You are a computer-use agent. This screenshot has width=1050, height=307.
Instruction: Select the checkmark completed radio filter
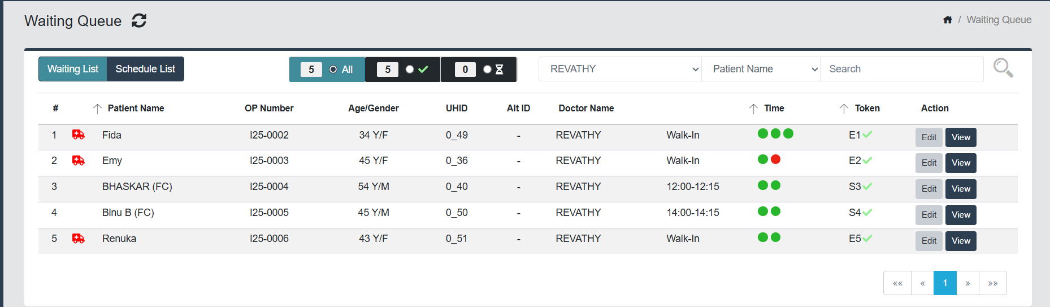pyautogui.click(x=410, y=70)
